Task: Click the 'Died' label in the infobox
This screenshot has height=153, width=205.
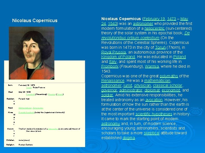Action: [x=11, y=92]
